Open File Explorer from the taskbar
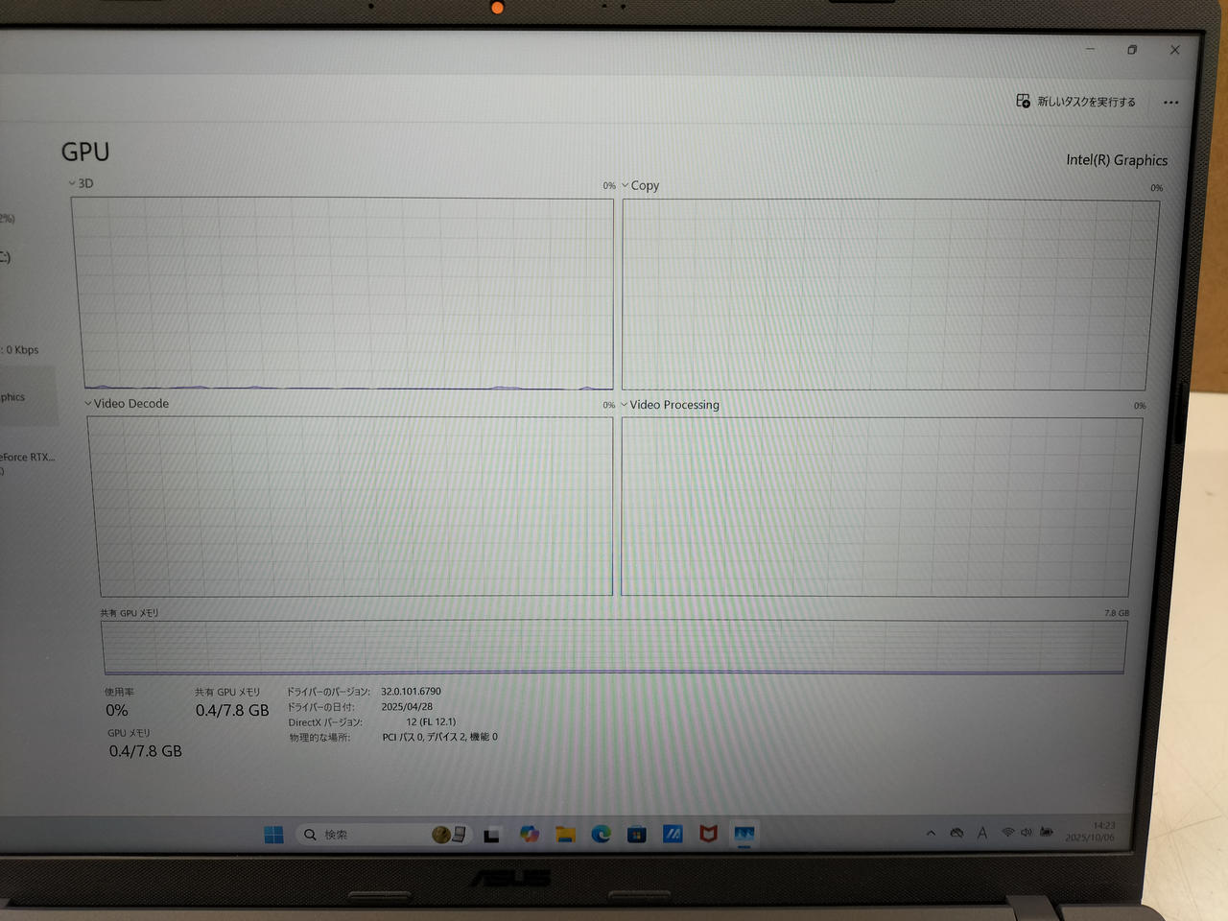Viewport: 1228px width, 921px height. [x=565, y=835]
